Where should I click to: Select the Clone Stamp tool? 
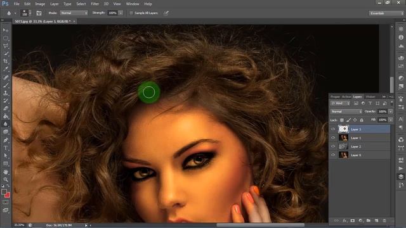pos(6,93)
